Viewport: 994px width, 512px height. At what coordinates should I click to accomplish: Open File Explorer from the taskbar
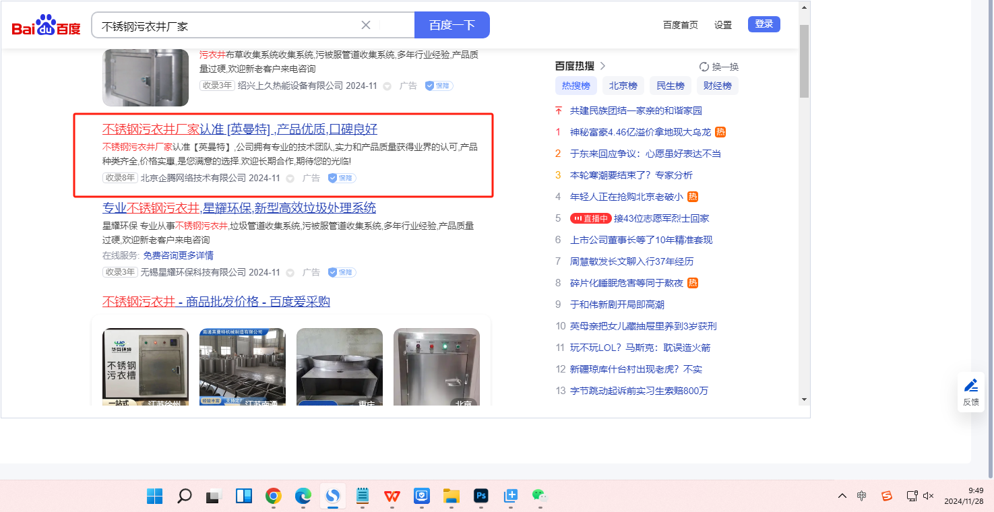(x=451, y=497)
